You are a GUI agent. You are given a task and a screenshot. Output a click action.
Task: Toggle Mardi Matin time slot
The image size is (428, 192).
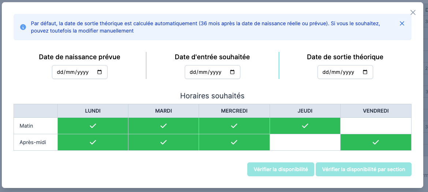(x=164, y=126)
